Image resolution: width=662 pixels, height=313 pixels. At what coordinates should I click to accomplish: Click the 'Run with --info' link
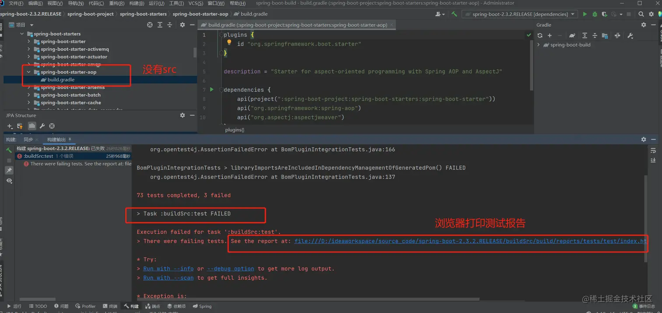(168, 269)
